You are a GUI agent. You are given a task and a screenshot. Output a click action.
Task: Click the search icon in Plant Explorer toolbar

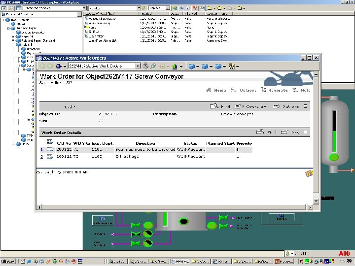11,8
